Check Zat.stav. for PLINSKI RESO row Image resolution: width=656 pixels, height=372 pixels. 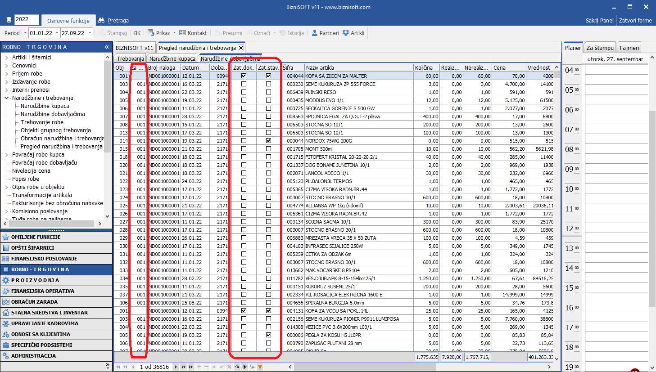click(268, 92)
